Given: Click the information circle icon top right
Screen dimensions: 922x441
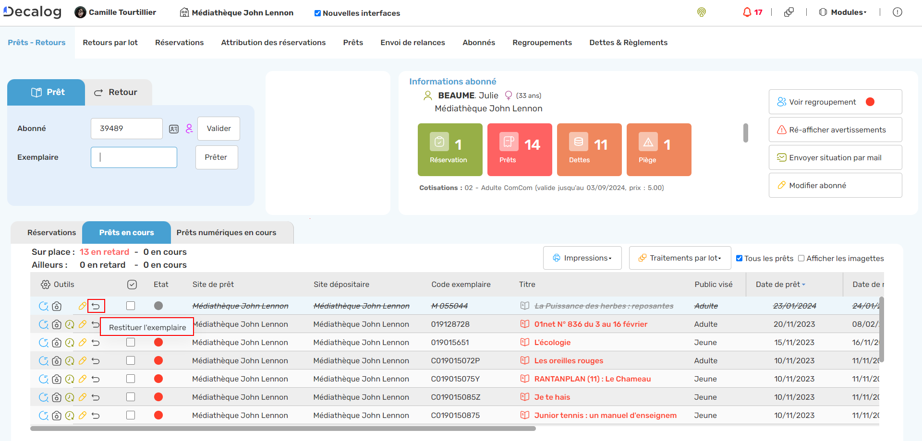Looking at the screenshot, I should 897,12.
